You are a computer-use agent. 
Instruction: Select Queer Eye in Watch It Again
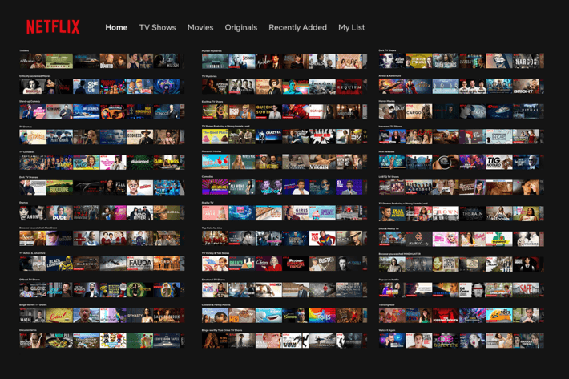(446, 341)
